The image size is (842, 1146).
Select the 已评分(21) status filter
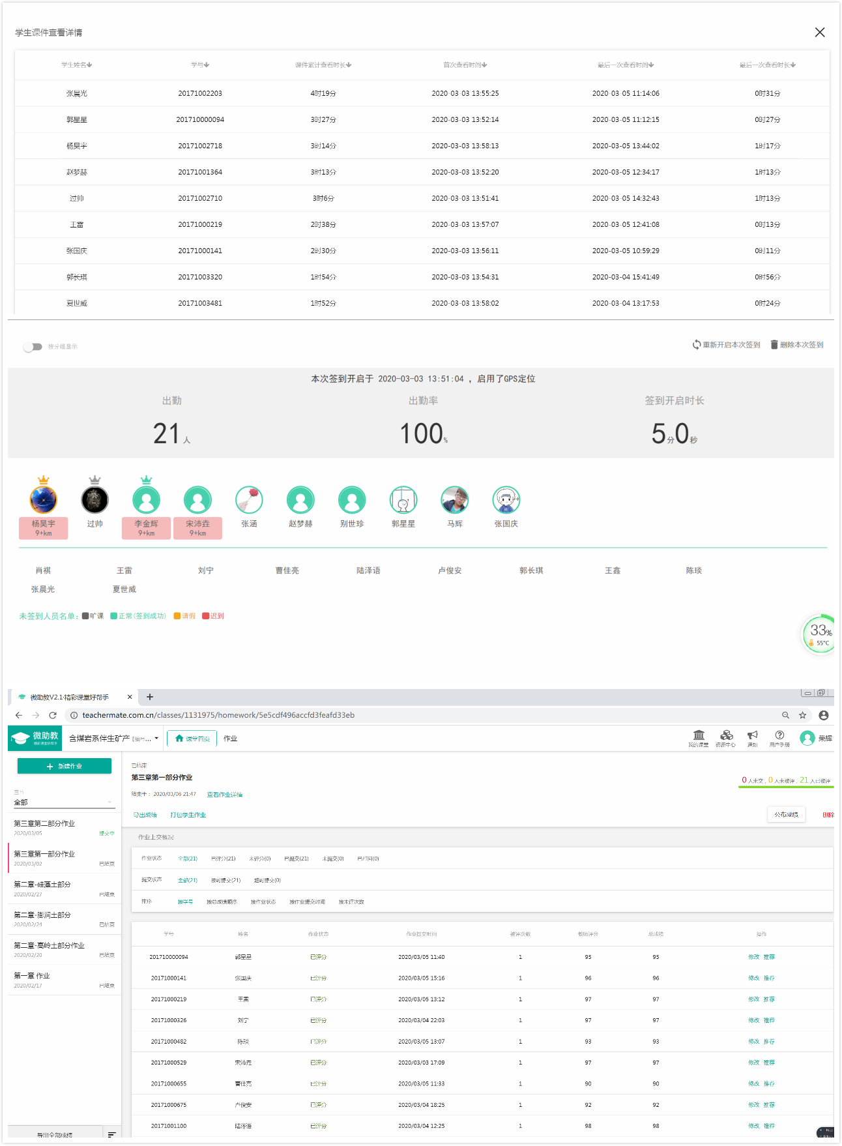point(223,859)
